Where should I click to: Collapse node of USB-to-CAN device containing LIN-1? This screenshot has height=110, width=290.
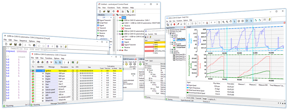point(117,34)
